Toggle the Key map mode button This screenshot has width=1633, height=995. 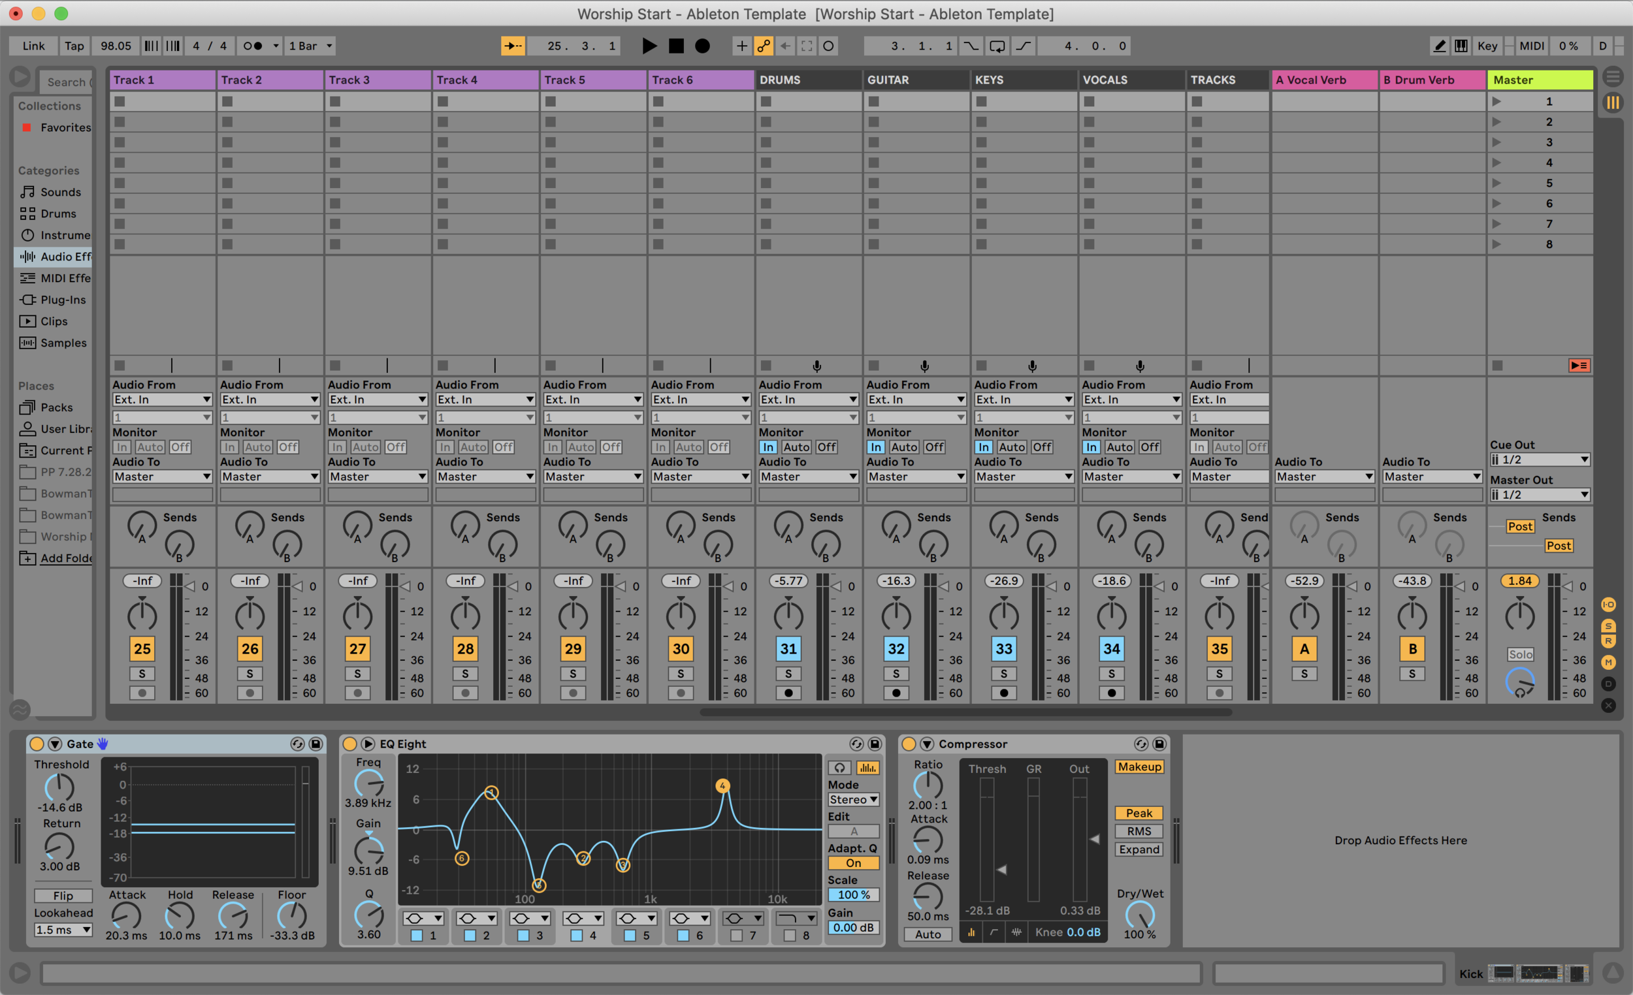(1487, 46)
